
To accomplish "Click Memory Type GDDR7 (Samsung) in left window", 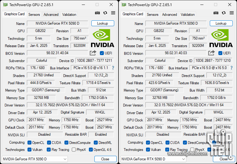I will point(46,90).
